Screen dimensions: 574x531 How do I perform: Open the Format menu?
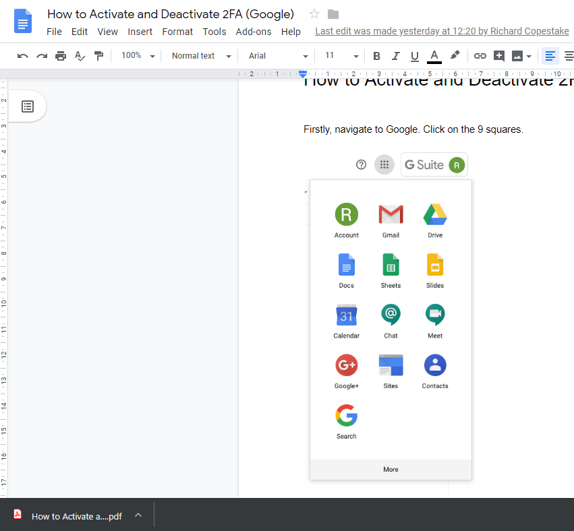177,32
